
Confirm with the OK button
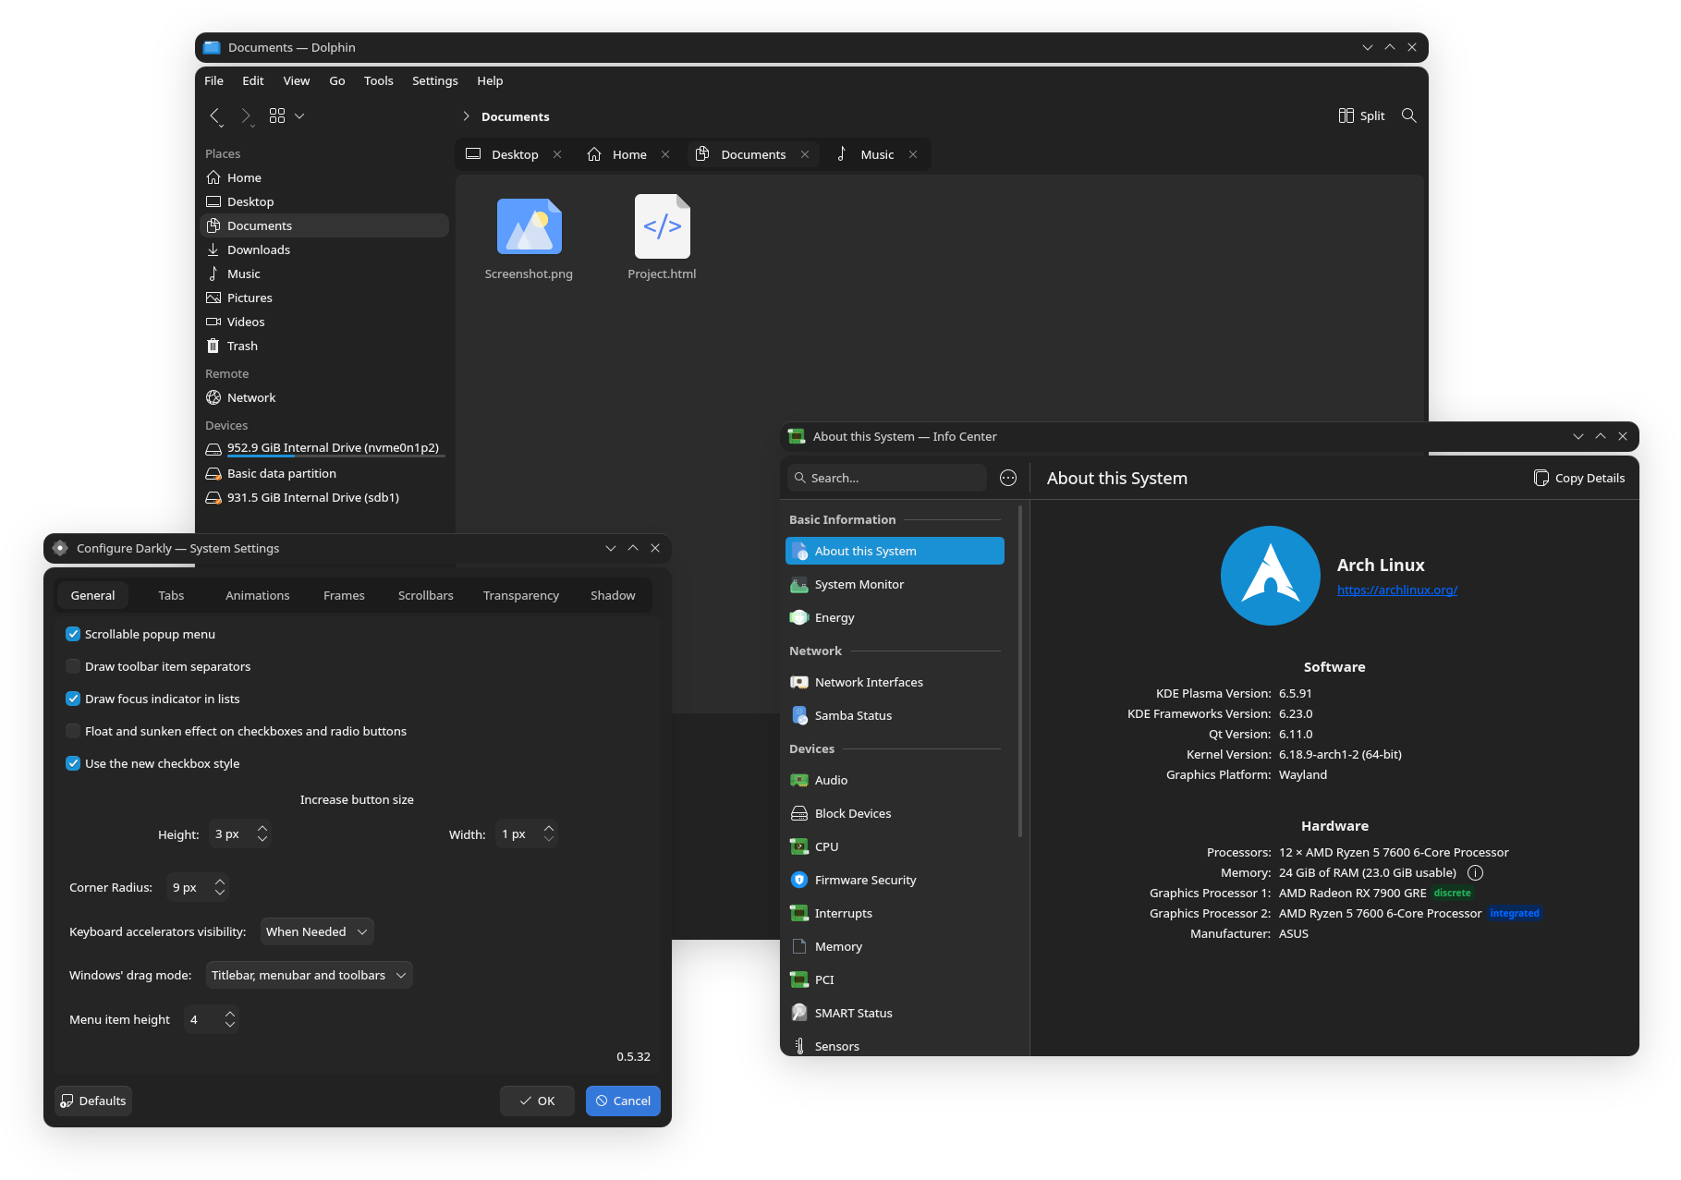tap(537, 1101)
